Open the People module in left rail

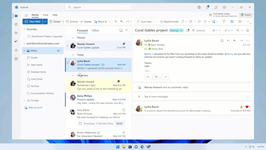16,33
